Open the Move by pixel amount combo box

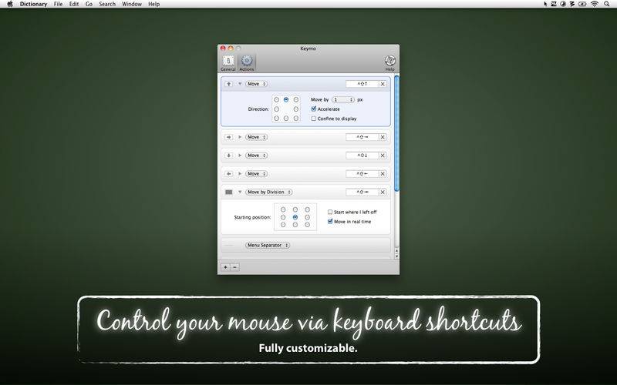[343, 99]
